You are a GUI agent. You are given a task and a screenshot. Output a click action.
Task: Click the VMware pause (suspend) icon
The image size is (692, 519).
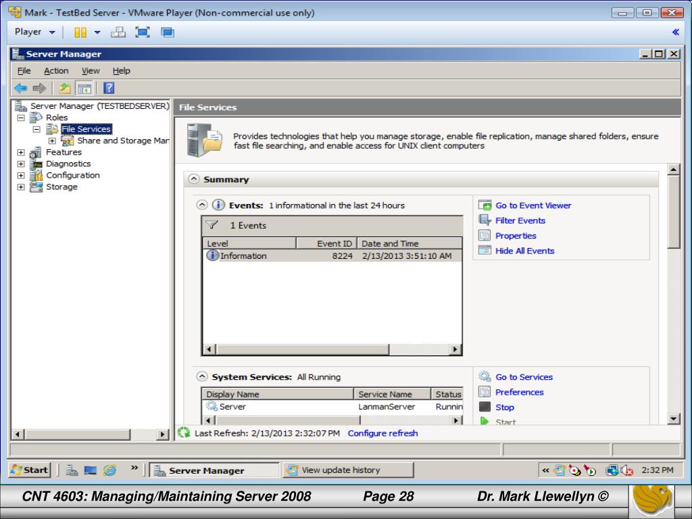[x=80, y=32]
